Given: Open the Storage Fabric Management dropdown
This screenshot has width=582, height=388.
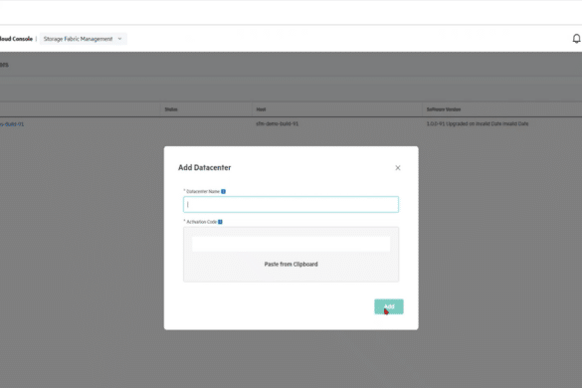Looking at the screenshot, I should coord(83,39).
